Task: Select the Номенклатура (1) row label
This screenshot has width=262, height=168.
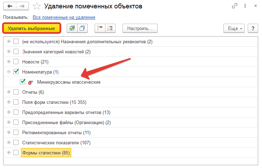Action: click(40, 72)
